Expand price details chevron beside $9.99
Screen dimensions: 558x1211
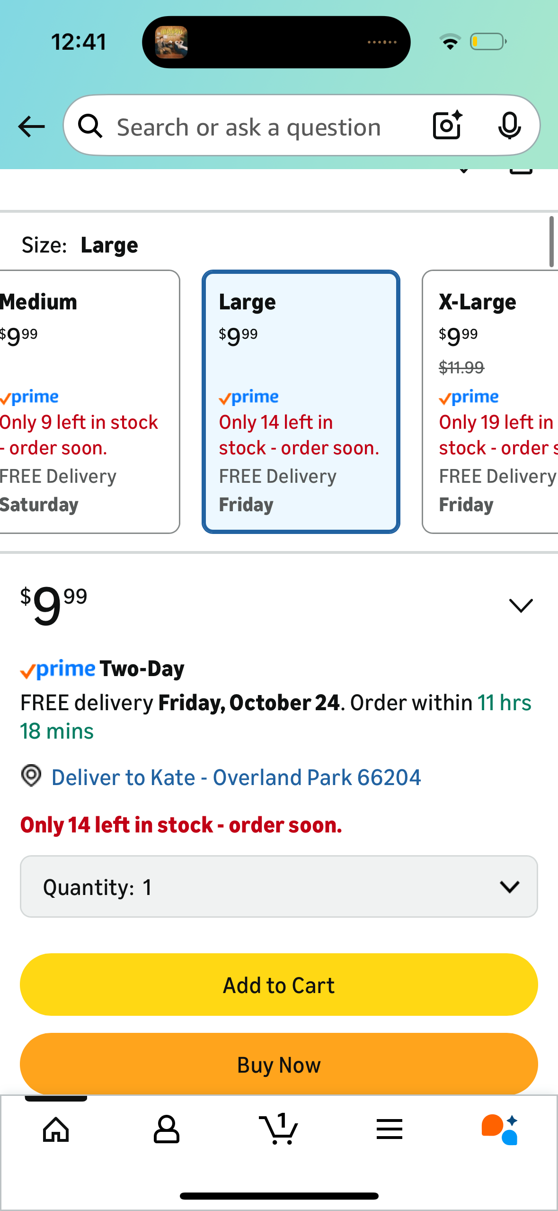click(x=521, y=605)
